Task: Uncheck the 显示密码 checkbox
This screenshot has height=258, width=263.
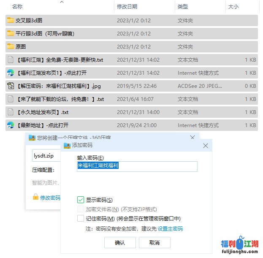Action: [81, 200]
